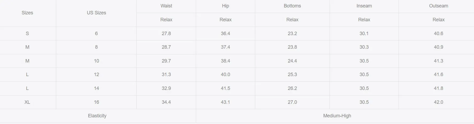474x124 pixels.
Task: Select waist value 34.4
Action: pos(166,102)
